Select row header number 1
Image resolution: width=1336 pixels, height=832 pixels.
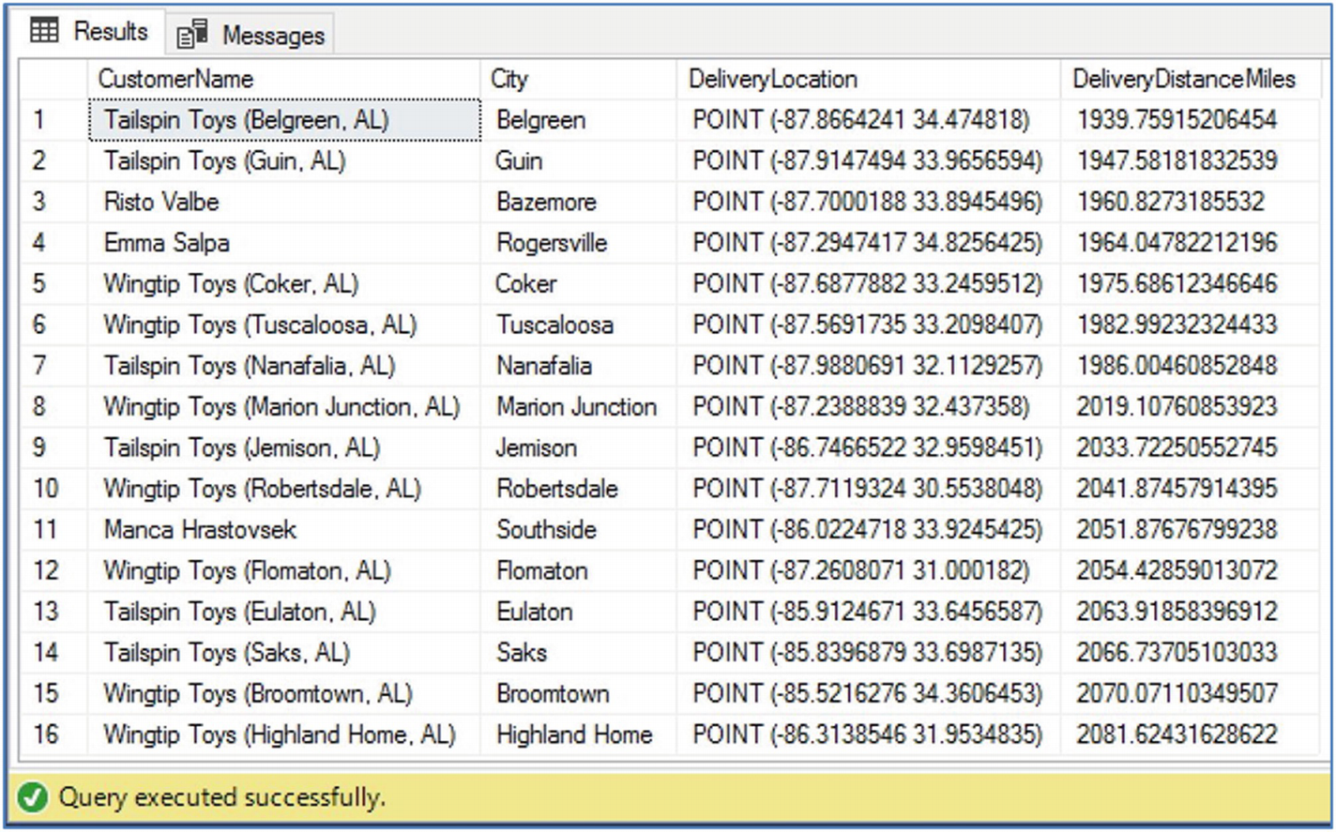click(x=53, y=120)
